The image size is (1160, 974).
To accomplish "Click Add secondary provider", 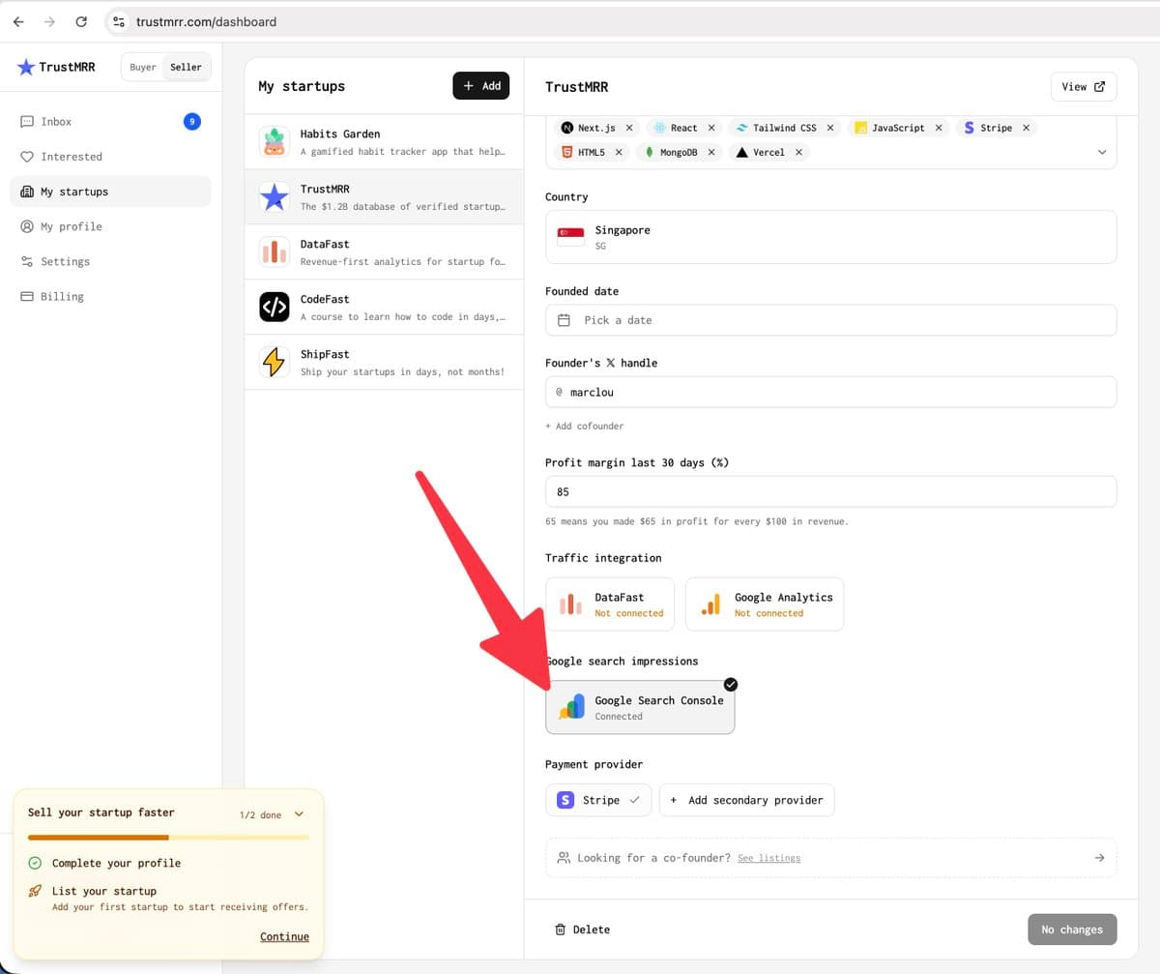I will pos(747,800).
